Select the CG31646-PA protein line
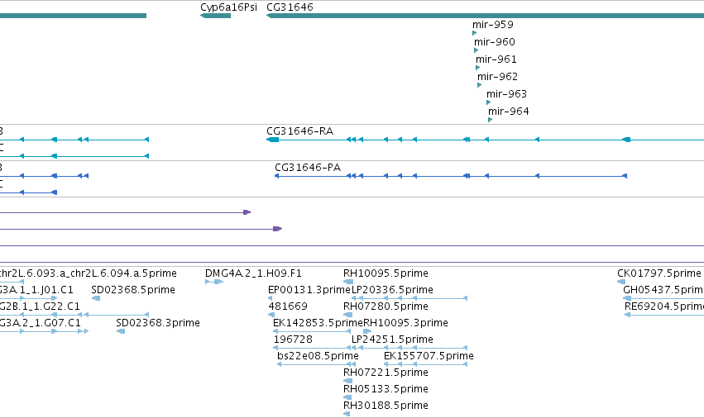The width and height of the screenshot is (704, 418). click(x=451, y=176)
